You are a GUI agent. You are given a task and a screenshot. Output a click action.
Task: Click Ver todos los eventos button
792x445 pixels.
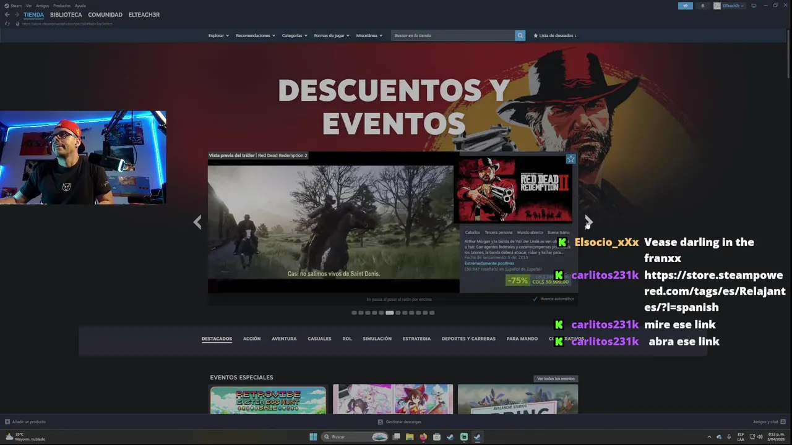[556, 378]
